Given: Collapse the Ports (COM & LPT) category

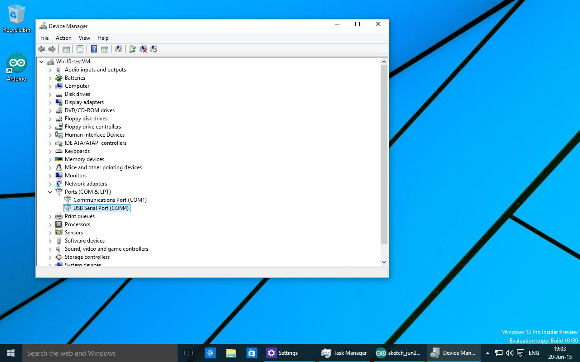Looking at the screenshot, I should (50, 192).
